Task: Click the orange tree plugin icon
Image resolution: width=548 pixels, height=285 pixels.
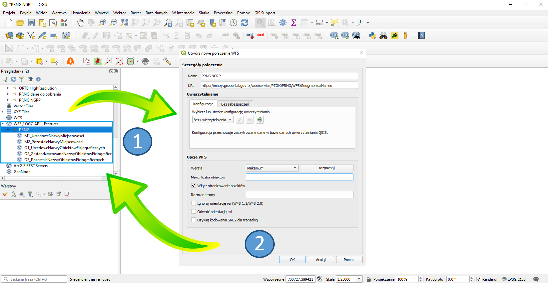Action: [x=70, y=61]
